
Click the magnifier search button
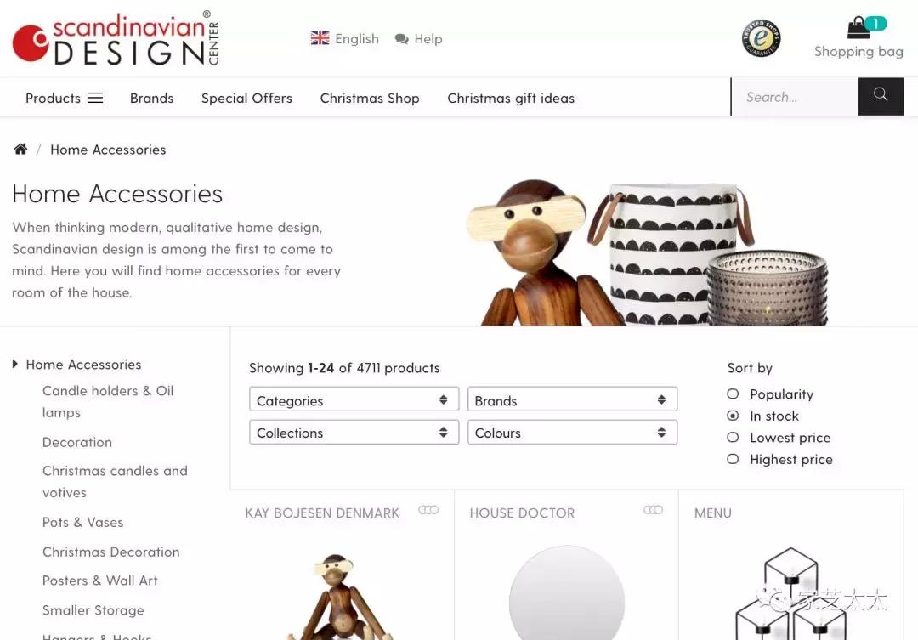click(x=881, y=96)
